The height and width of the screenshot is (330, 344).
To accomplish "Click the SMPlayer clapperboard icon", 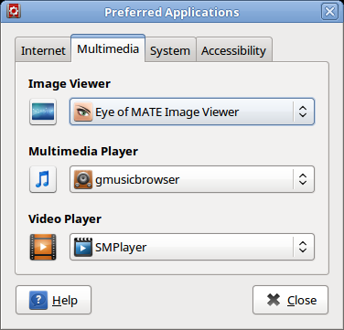I will pyautogui.click(x=83, y=247).
